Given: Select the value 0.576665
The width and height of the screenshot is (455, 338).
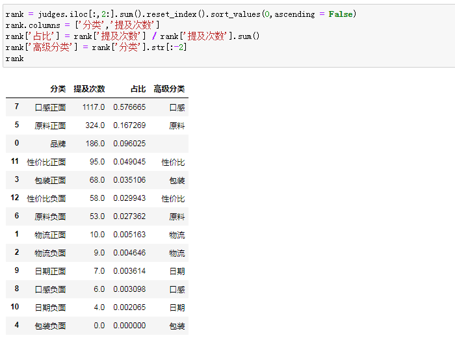Looking at the screenshot, I should click(x=129, y=107).
